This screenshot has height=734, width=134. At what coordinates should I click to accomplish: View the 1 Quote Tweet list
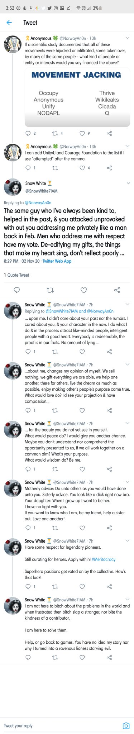tap(16, 275)
